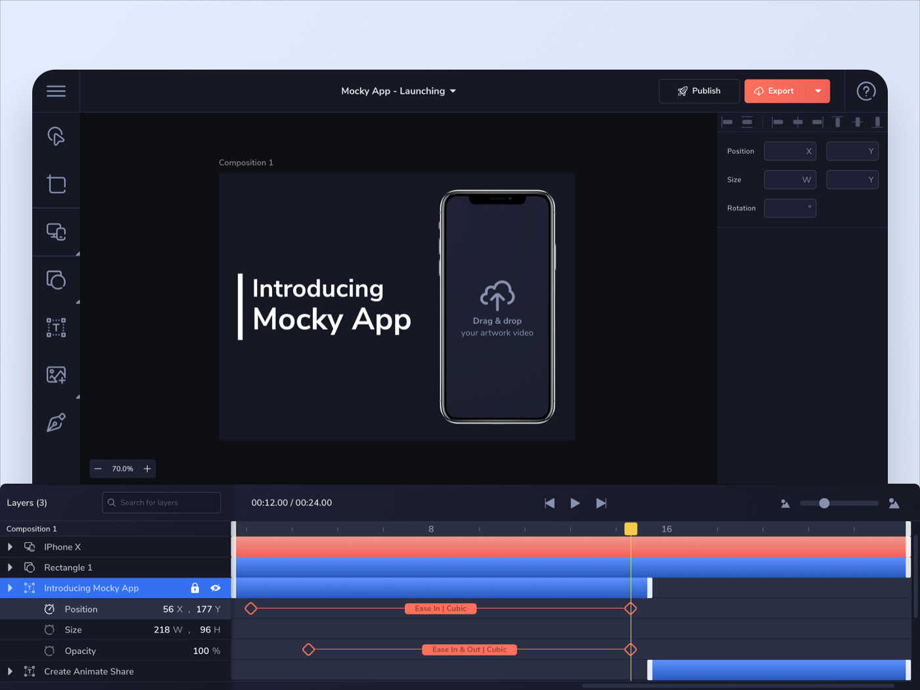Screen dimensions: 920x690
Task: Toggle the Size keyframe stopwatch
Action: (49, 630)
